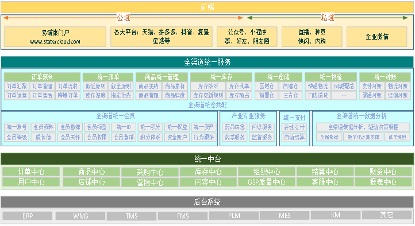Click the 自建仓 cell
This screenshot has width=415, height=226.
pos(290,86)
